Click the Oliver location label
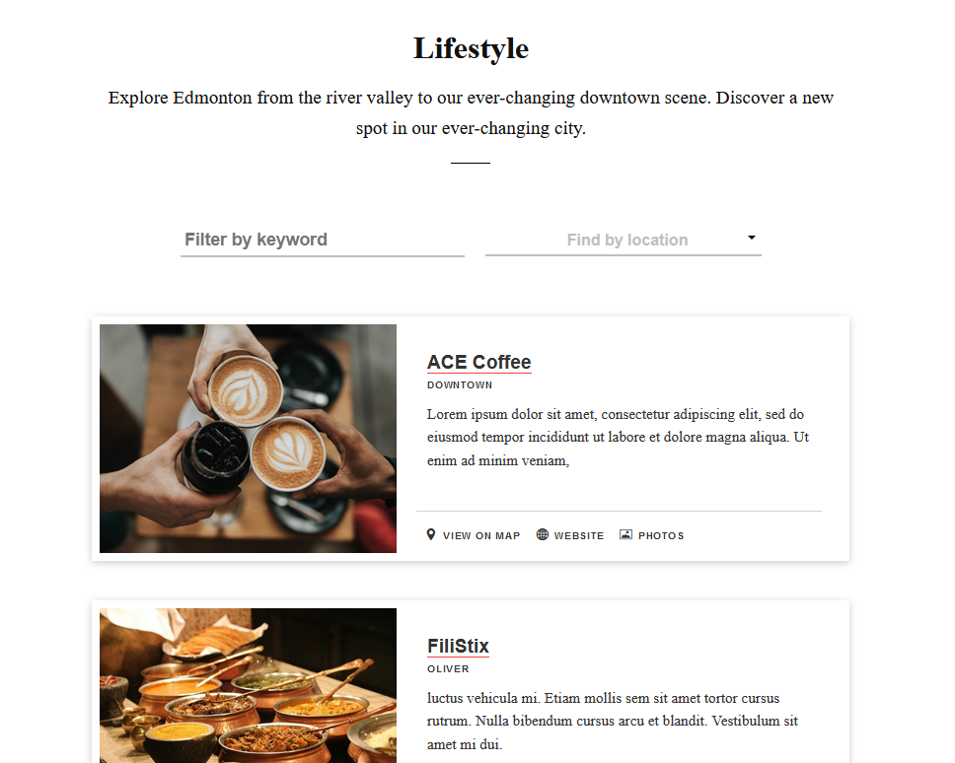The height and width of the screenshot is (763, 955). coord(448,669)
